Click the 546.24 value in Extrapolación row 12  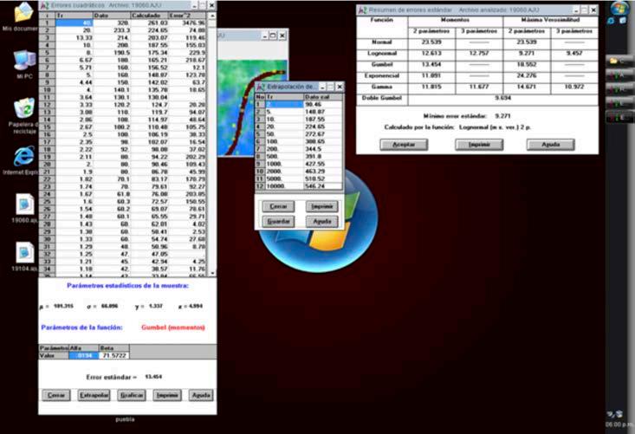click(323, 186)
